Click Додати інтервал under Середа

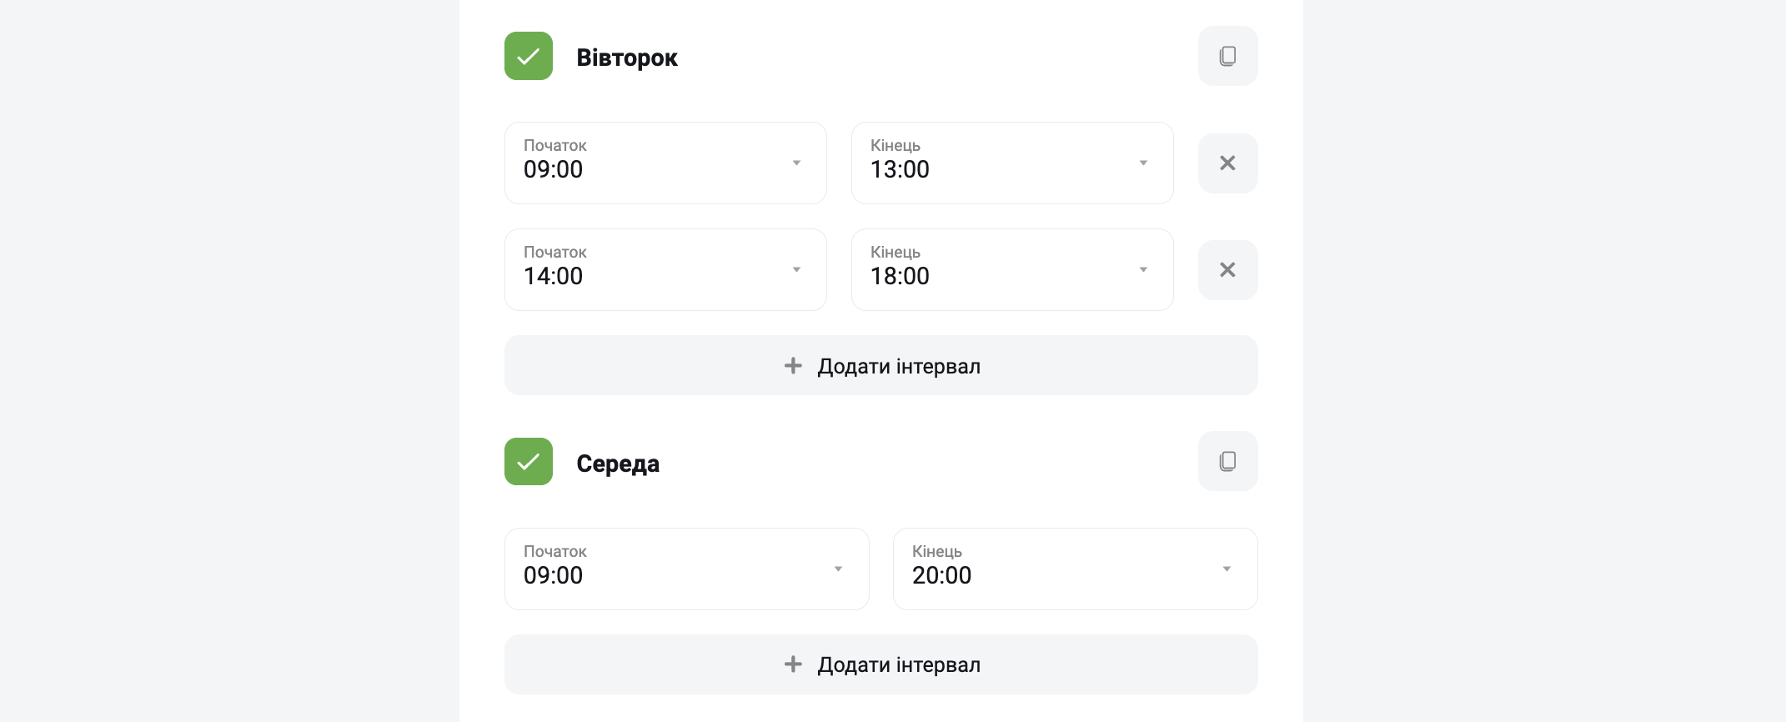pyautogui.click(x=880, y=664)
